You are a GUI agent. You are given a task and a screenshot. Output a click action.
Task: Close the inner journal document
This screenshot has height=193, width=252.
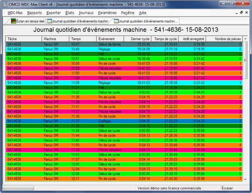[246, 13]
